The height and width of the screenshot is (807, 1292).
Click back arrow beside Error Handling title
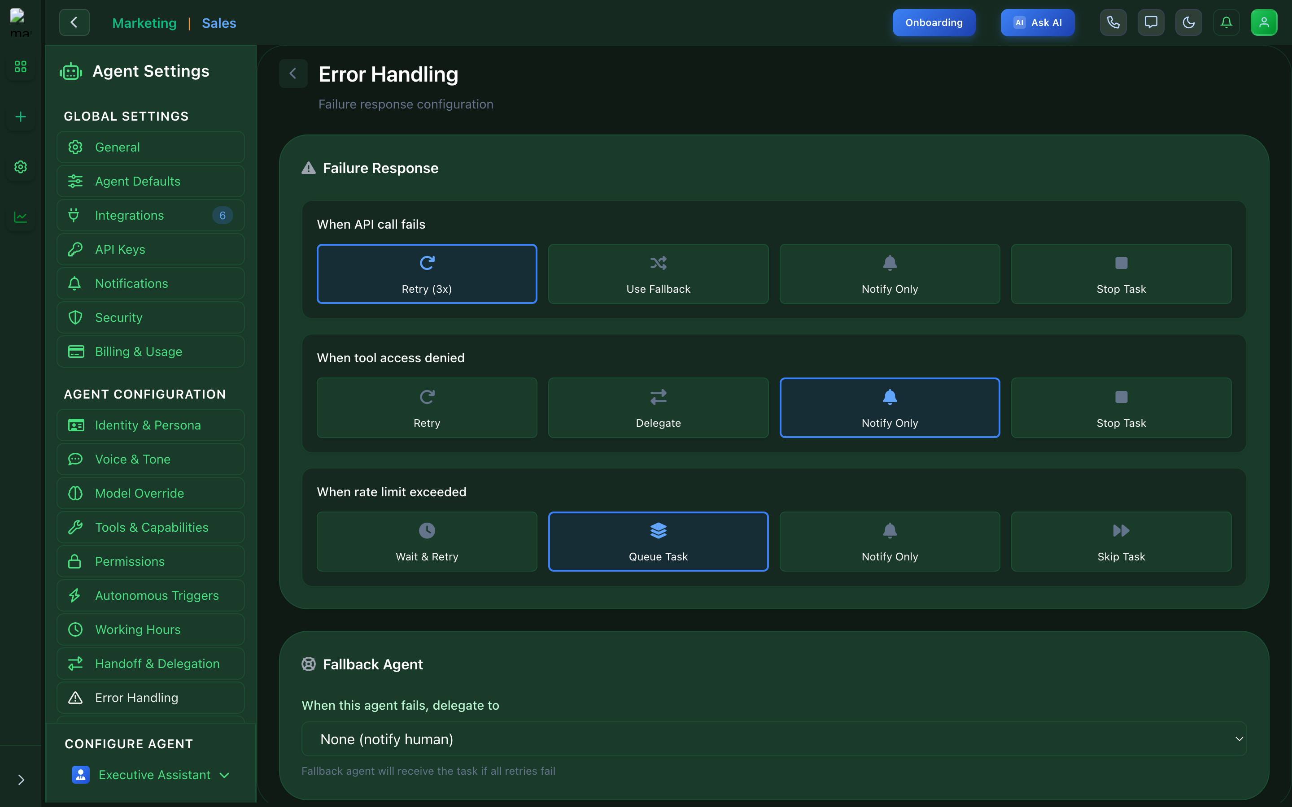click(293, 74)
